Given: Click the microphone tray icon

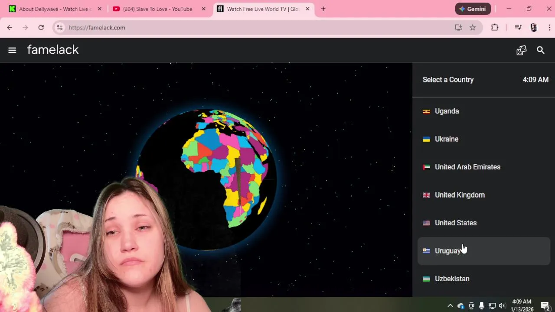Looking at the screenshot, I should (x=481, y=305).
